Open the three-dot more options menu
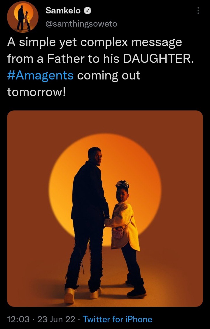The height and width of the screenshot is (329, 210). click(198, 11)
